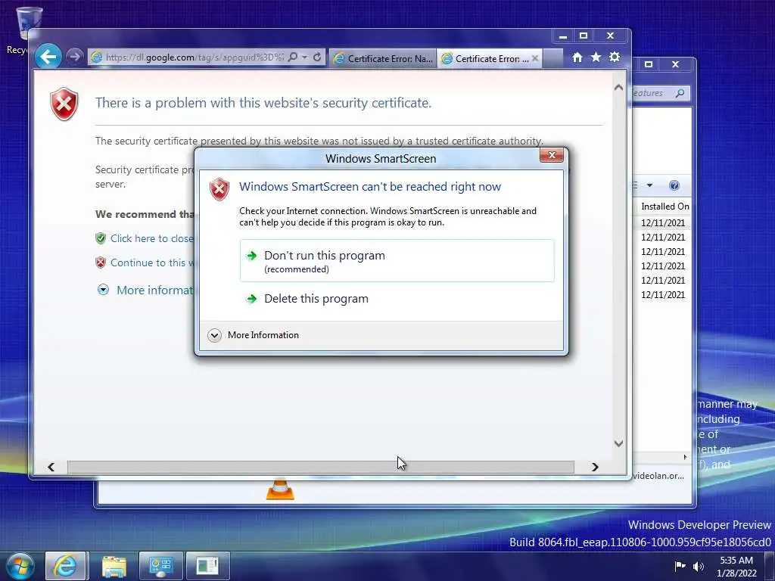Click the IE horizontal scrollbar thumb

pyautogui.click(x=321, y=467)
